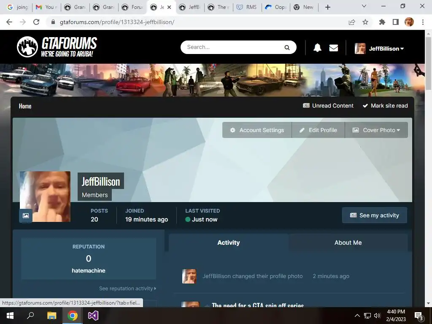Screen dimensions: 432x324
Task: Open the tab search chevron
Action: pyautogui.click(x=364, y=6)
